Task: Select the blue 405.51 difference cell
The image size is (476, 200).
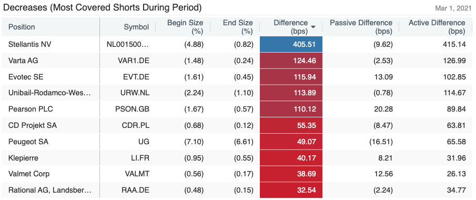Action: click(291, 44)
